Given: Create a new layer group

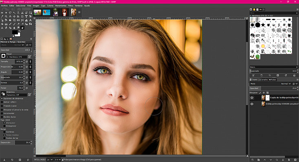Looking at the screenshot, I should coord(259,160).
